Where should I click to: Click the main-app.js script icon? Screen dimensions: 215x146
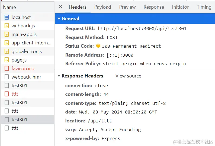[x=7, y=34]
